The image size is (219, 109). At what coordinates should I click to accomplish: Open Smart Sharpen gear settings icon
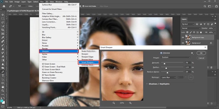tap(192, 53)
